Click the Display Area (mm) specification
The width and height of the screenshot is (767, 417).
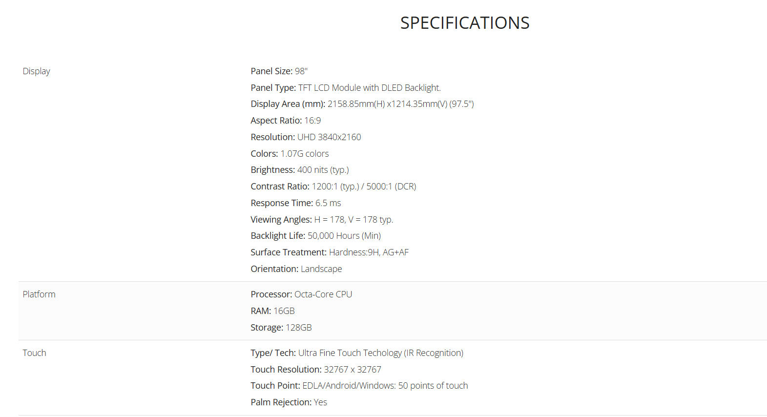tap(362, 104)
